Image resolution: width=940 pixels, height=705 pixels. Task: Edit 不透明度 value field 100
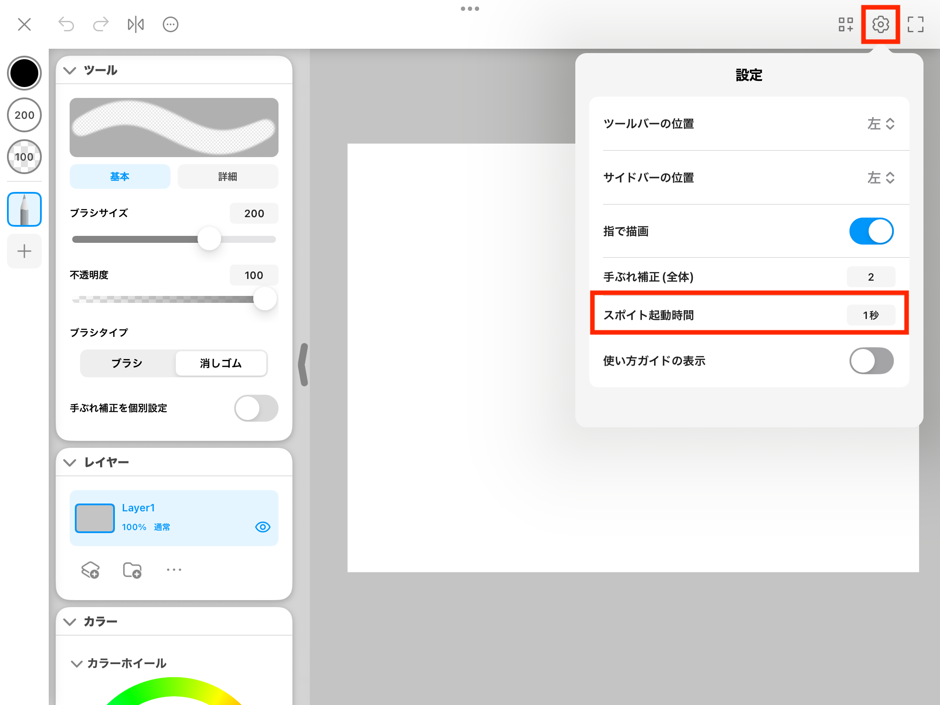click(x=254, y=275)
